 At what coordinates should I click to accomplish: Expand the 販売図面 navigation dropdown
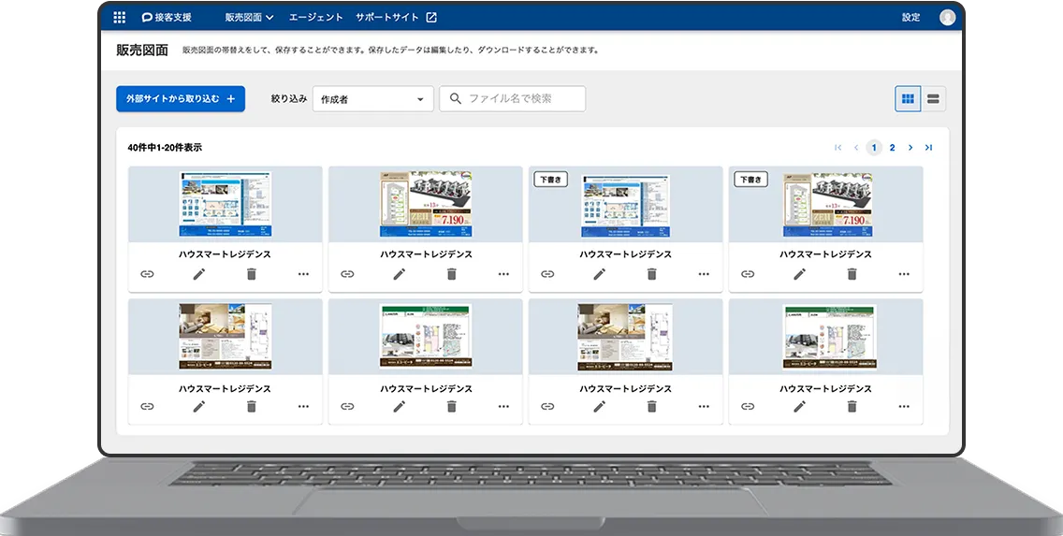click(x=250, y=18)
